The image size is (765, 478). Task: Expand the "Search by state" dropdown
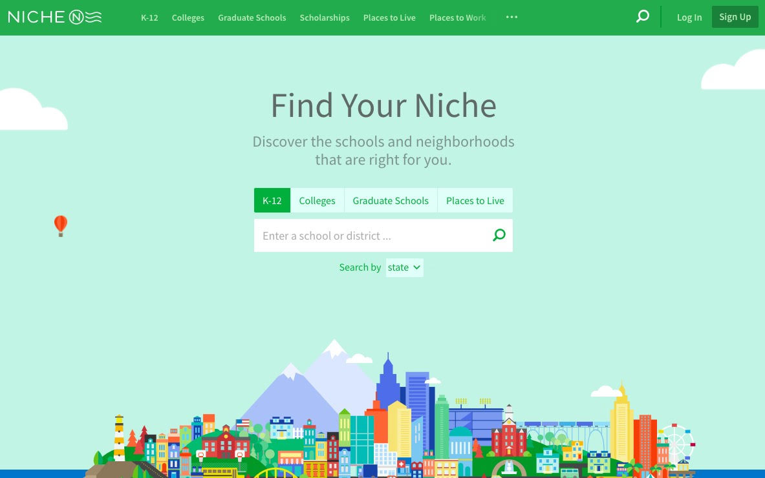pos(404,267)
